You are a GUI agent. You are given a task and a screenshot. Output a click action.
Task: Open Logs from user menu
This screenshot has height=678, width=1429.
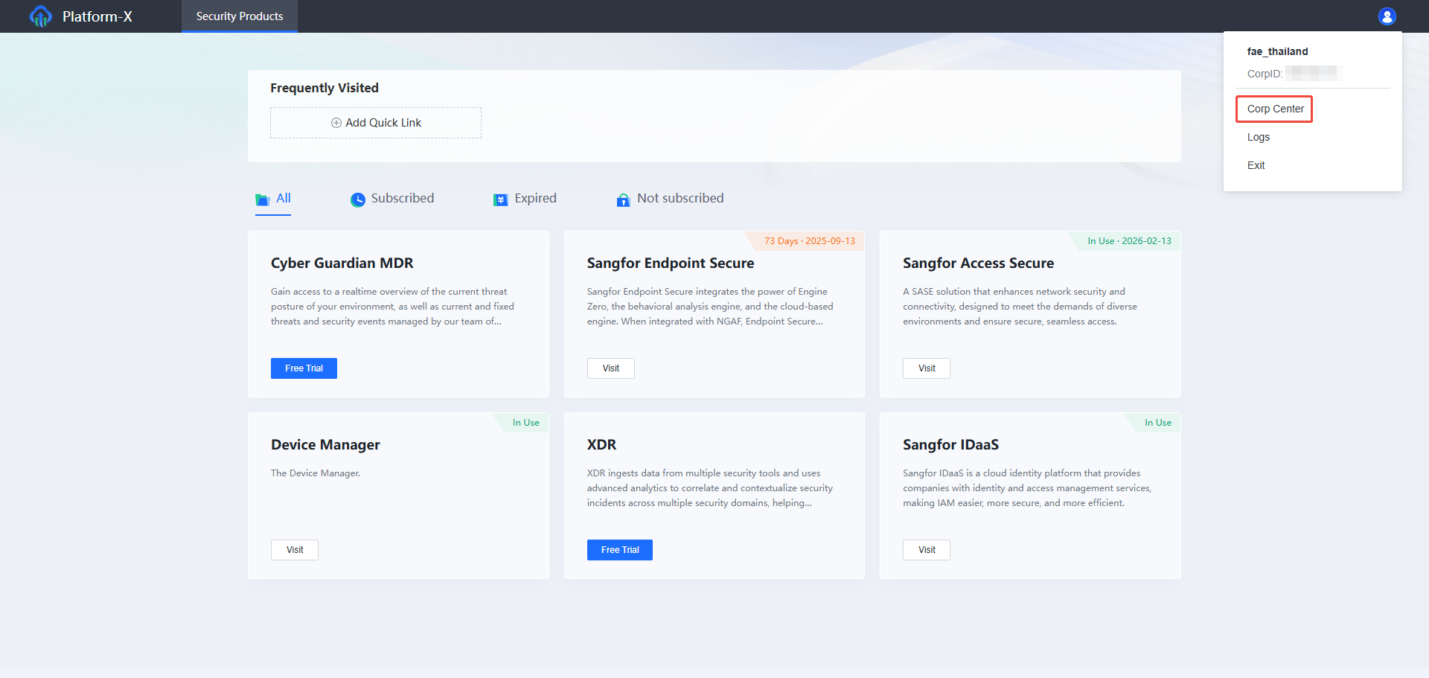point(1259,137)
